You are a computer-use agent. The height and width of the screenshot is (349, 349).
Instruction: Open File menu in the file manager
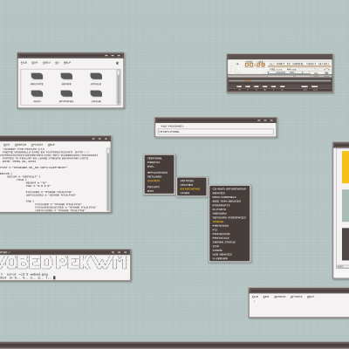24,63
